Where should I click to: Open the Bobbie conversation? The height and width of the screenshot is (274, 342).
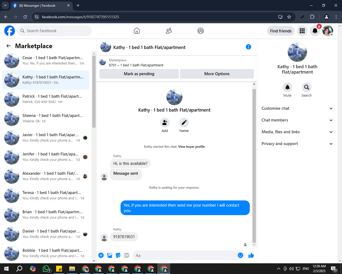point(46,253)
